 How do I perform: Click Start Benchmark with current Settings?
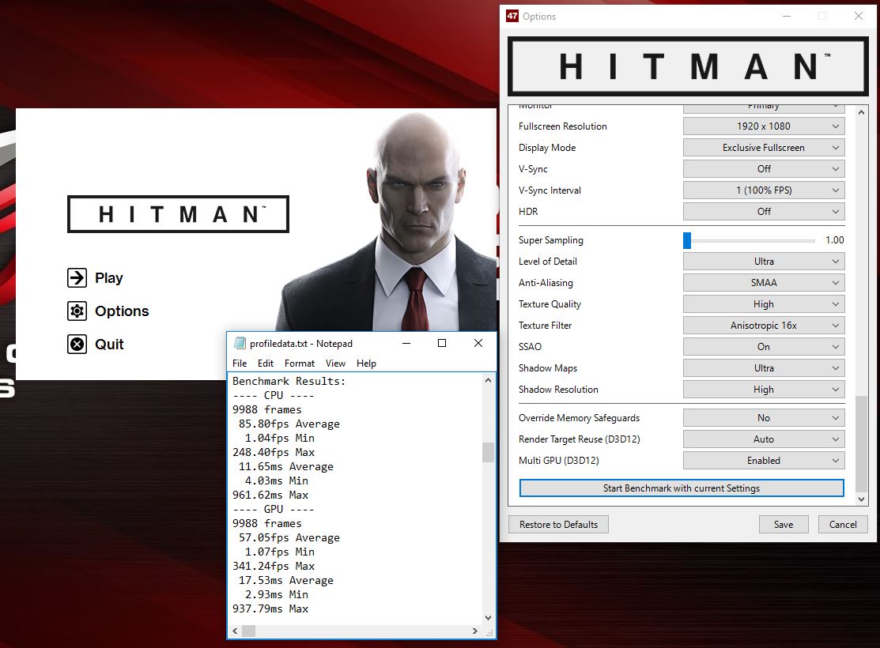coord(682,488)
